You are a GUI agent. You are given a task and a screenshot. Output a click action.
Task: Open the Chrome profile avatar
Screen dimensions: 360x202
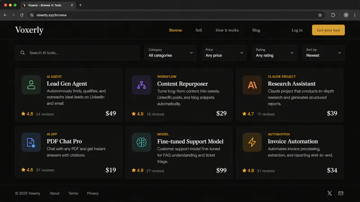[346, 15]
